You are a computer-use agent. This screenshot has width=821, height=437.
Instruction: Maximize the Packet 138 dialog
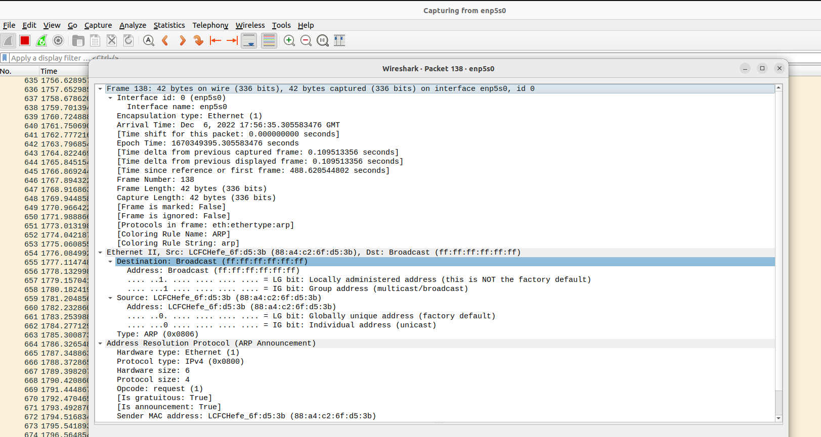coord(762,68)
